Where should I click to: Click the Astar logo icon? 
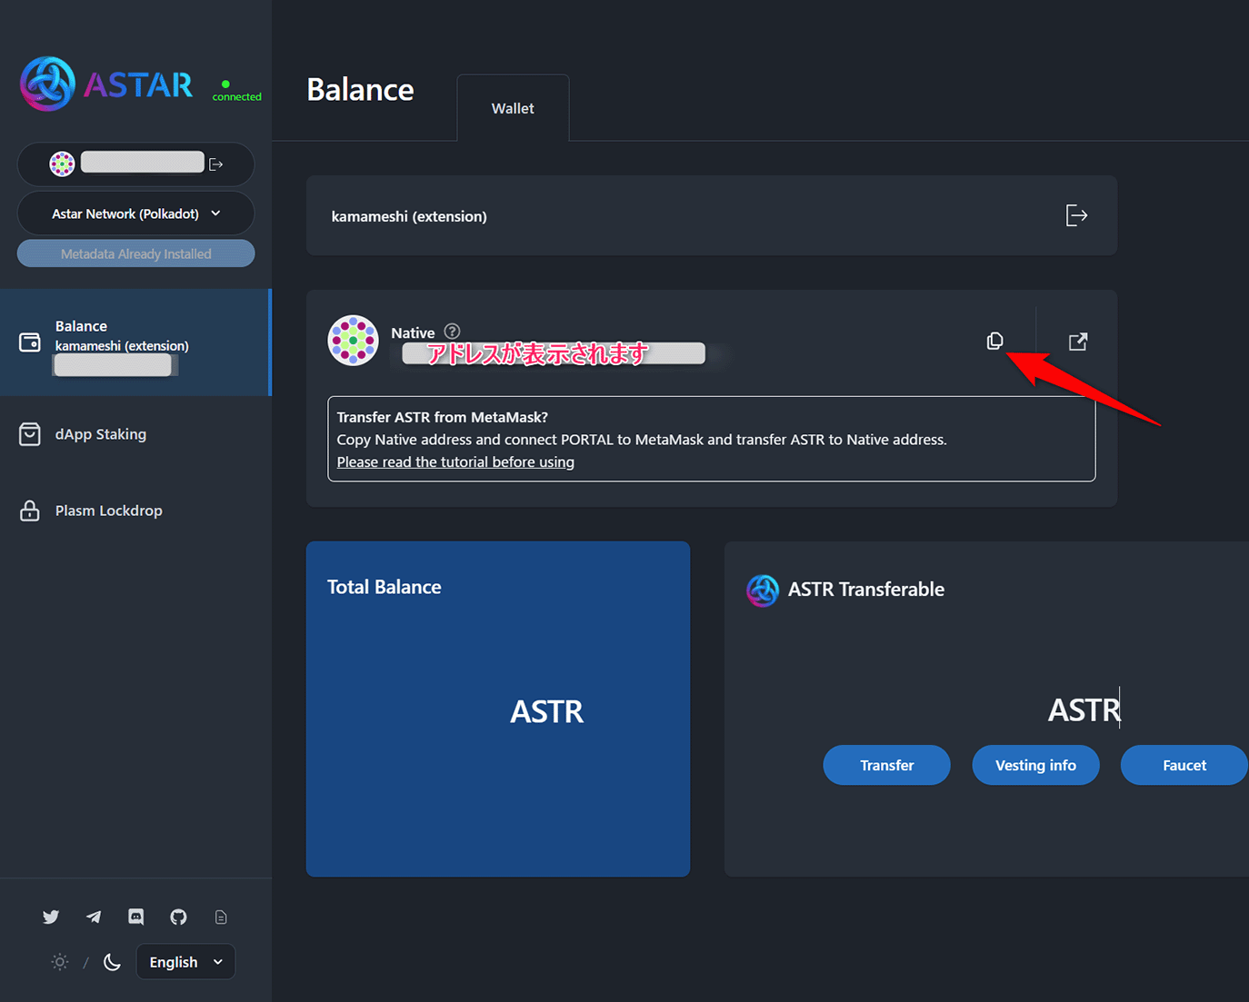click(47, 84)
